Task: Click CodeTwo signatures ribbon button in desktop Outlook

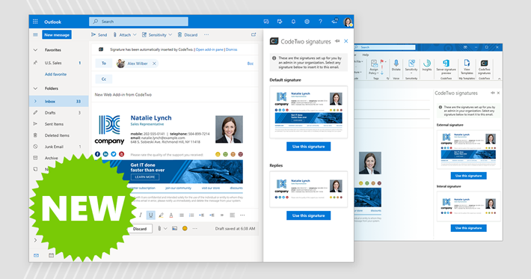Action: [x=485, y=67]
